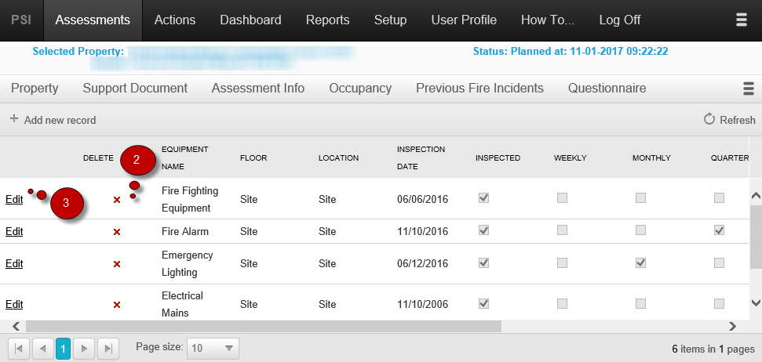Switch to the Assessment Info tab
Viewport: 762px width, 362px height.
258,89
